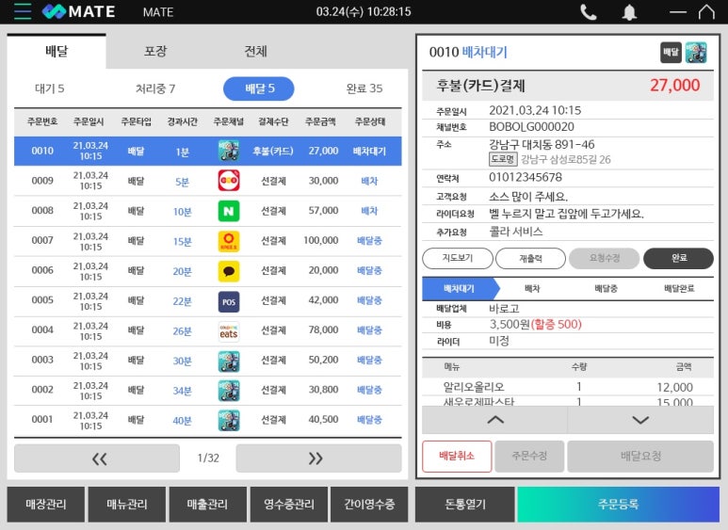This screenshot has height=530, width=728.
Task: Filter orders by 처리중 7
Action: pyautogui.click(x=155, y=88)
